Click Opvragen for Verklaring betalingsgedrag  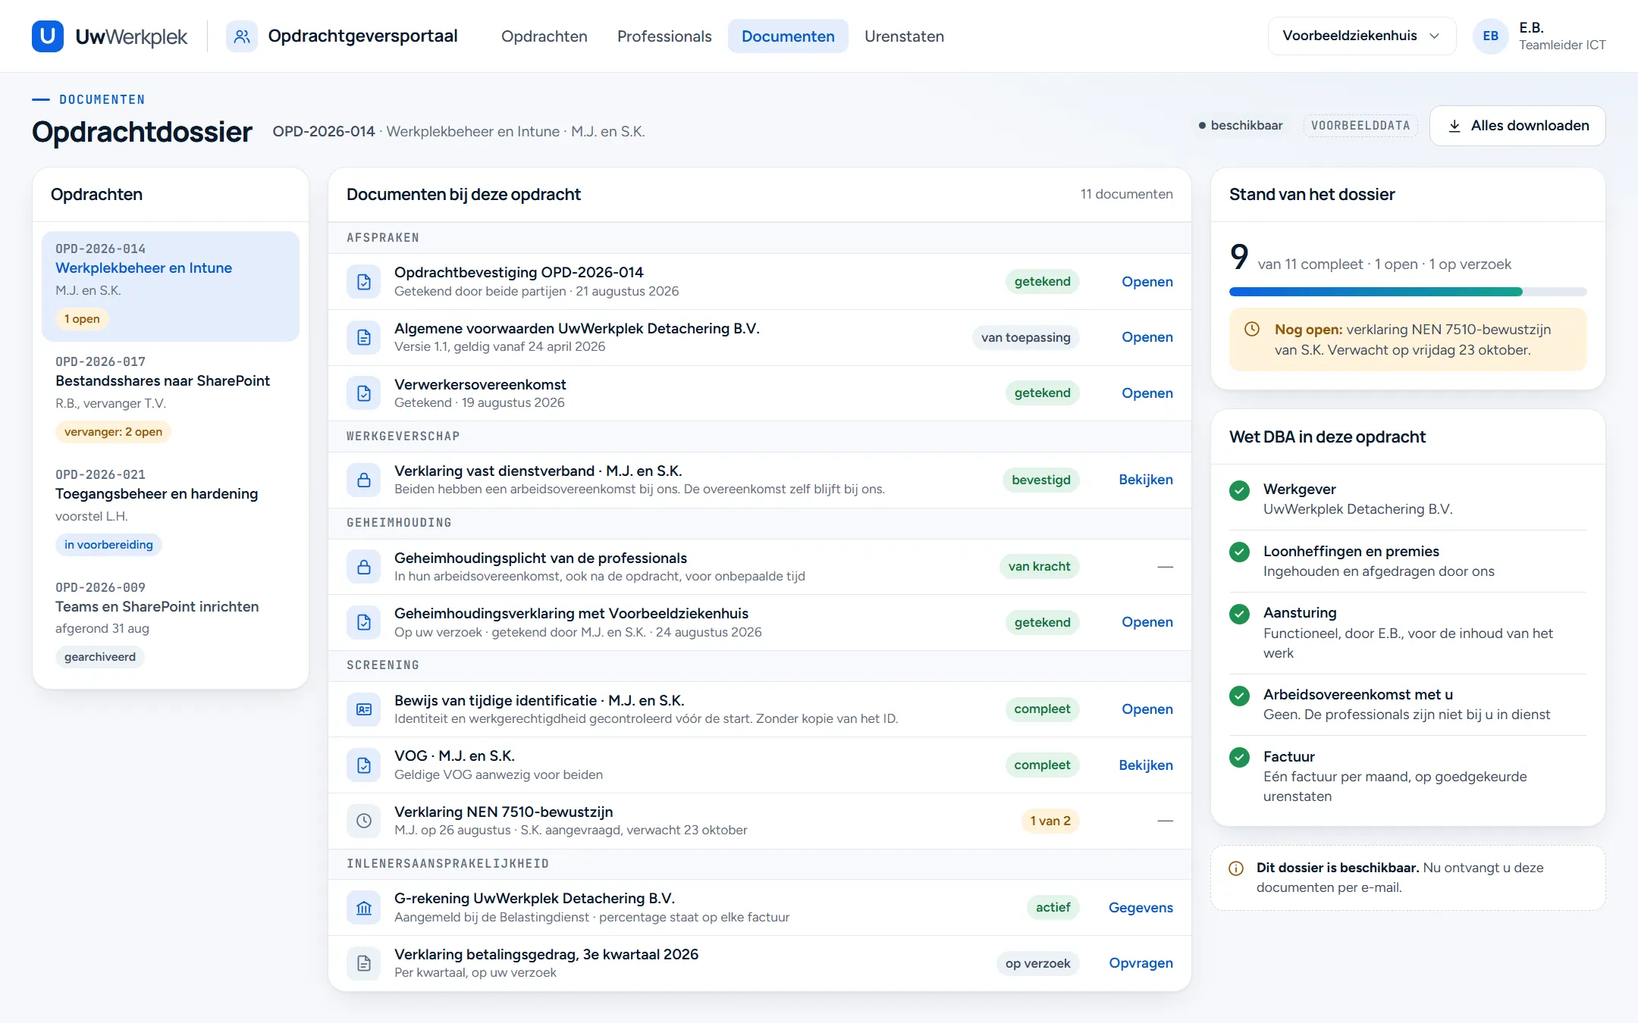coord(1141,963)
